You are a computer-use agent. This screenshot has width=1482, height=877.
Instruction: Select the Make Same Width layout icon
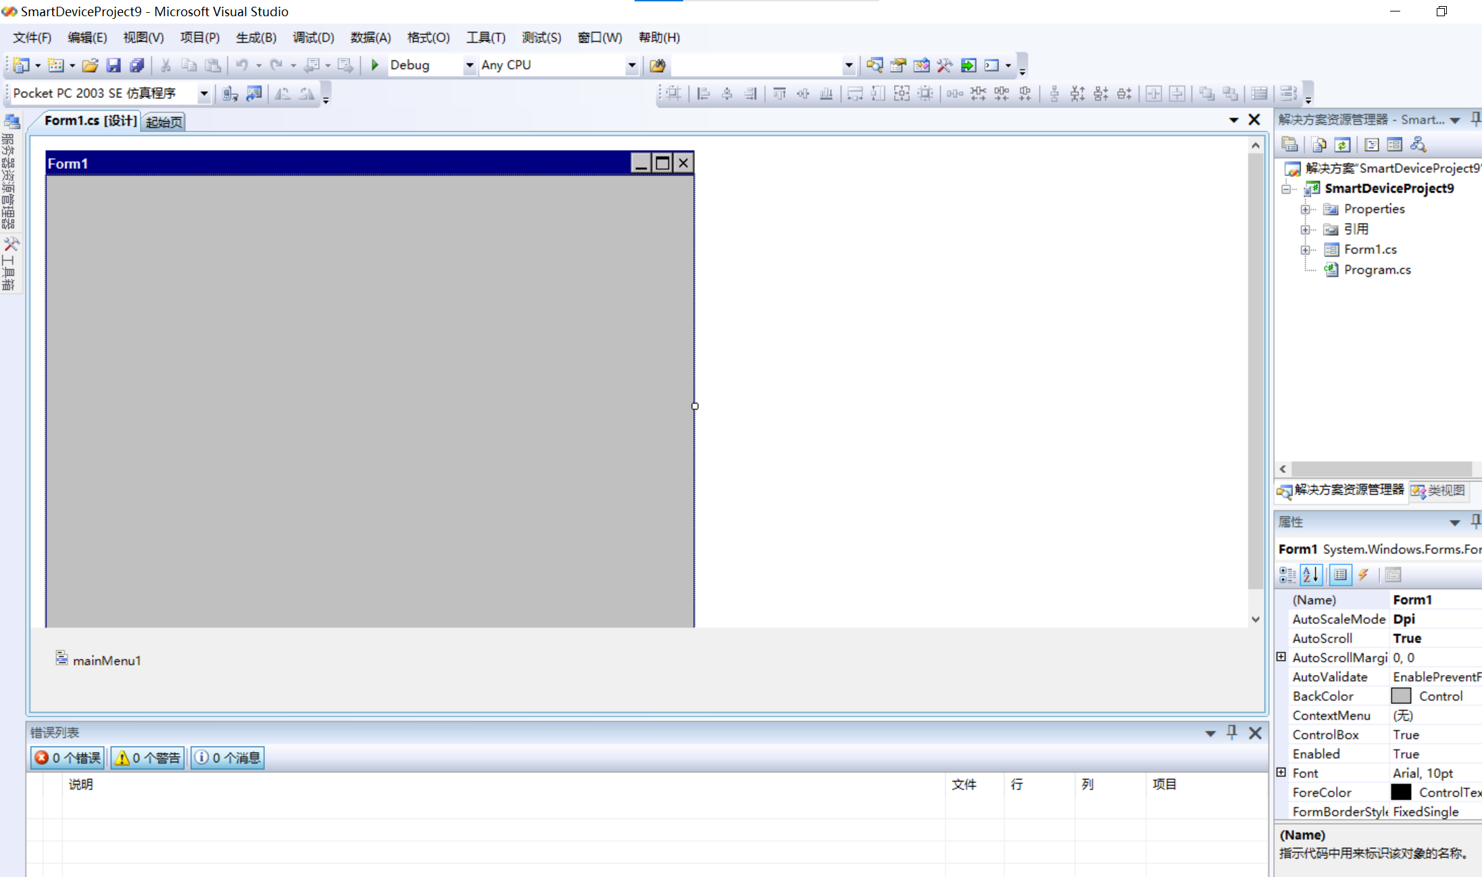tap(855, 93)
